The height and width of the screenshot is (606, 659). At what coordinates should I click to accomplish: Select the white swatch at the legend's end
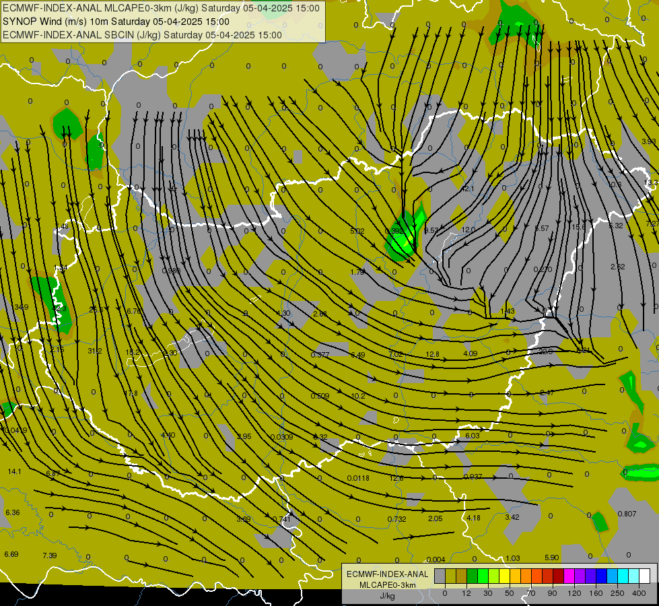pos(645,576)
